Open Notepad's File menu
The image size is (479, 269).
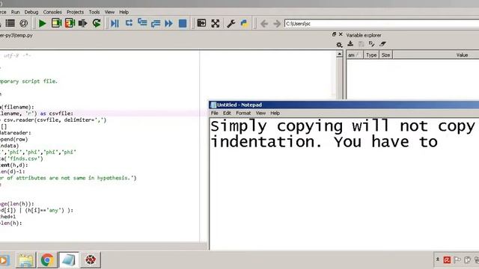point(215,113)
